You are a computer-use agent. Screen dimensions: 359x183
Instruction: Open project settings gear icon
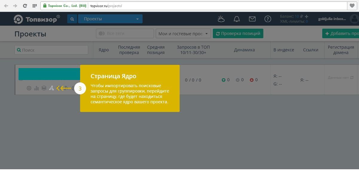click(29, 88)
